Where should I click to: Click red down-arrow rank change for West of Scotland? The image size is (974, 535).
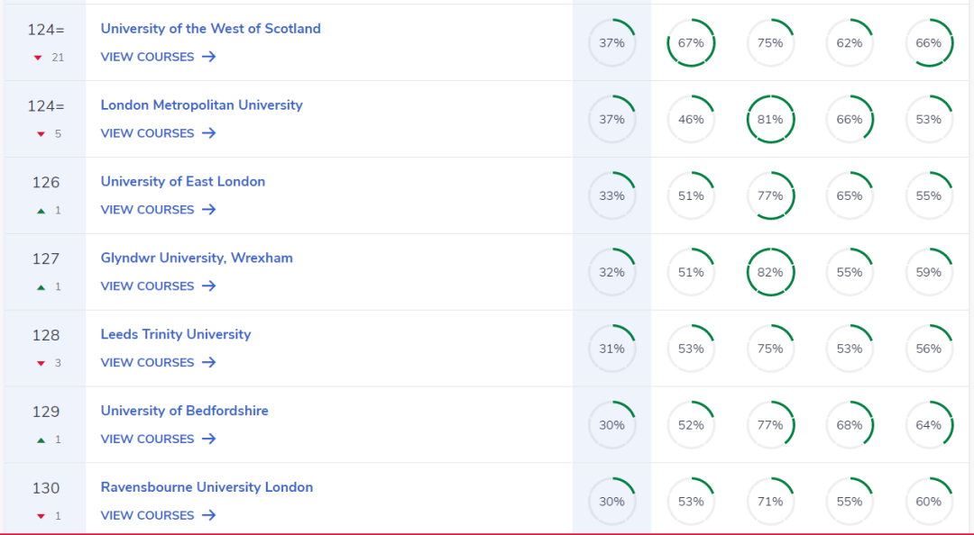pyautogui.click(x=38, y=58)
